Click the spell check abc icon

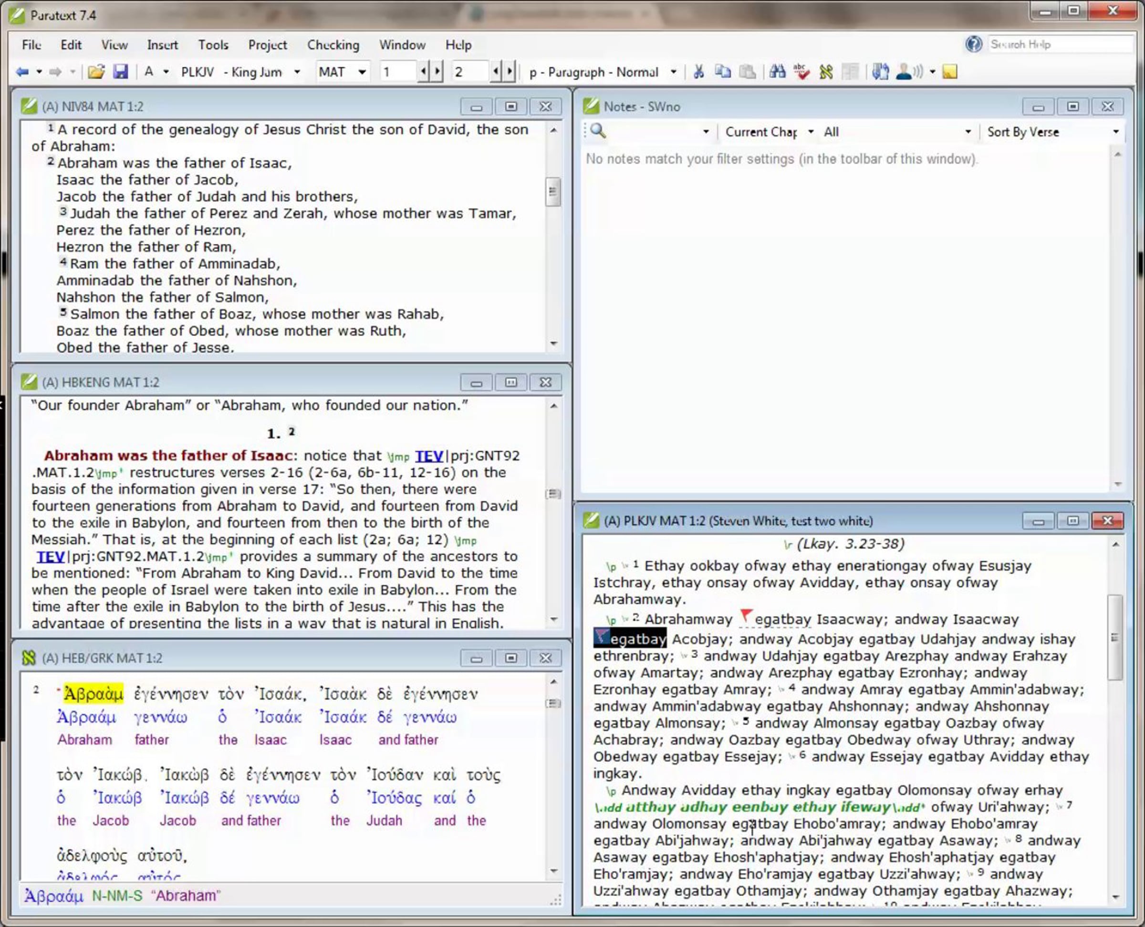(801, 72)
